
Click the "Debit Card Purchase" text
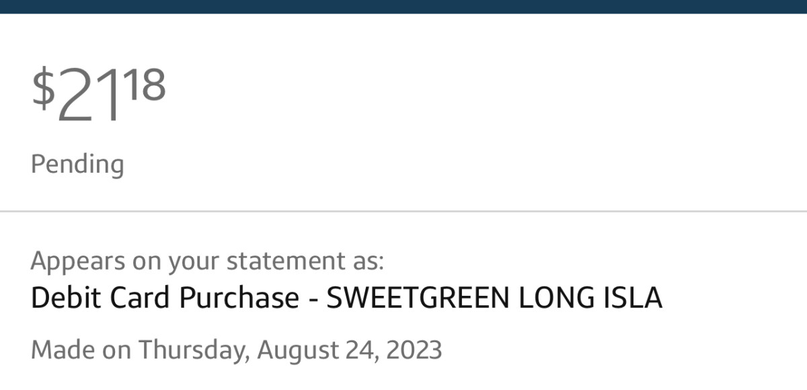click(x=165, y=298)
